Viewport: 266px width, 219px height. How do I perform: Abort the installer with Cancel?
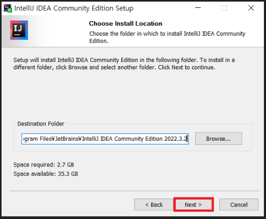239,205
